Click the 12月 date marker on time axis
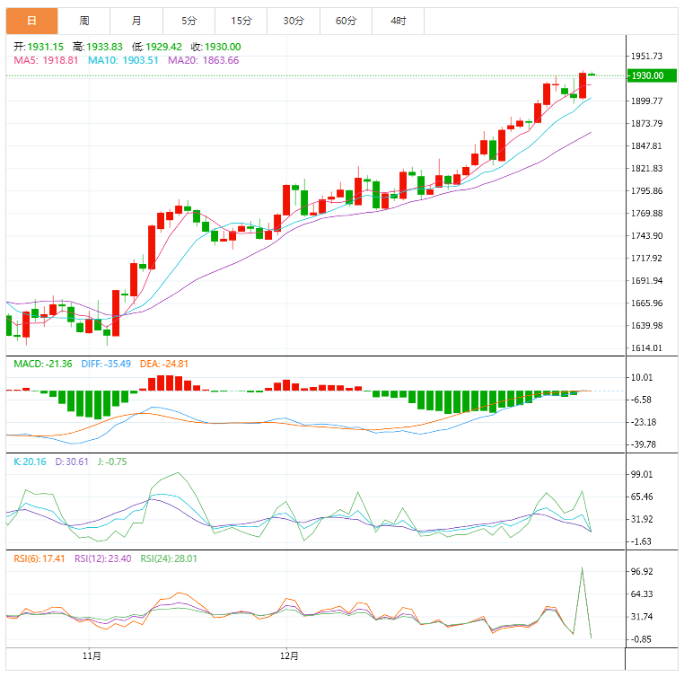The image size is (684, 677). [x=289, y=656]
